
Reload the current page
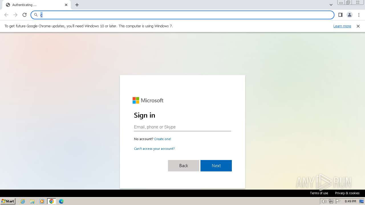click(25, 15)
